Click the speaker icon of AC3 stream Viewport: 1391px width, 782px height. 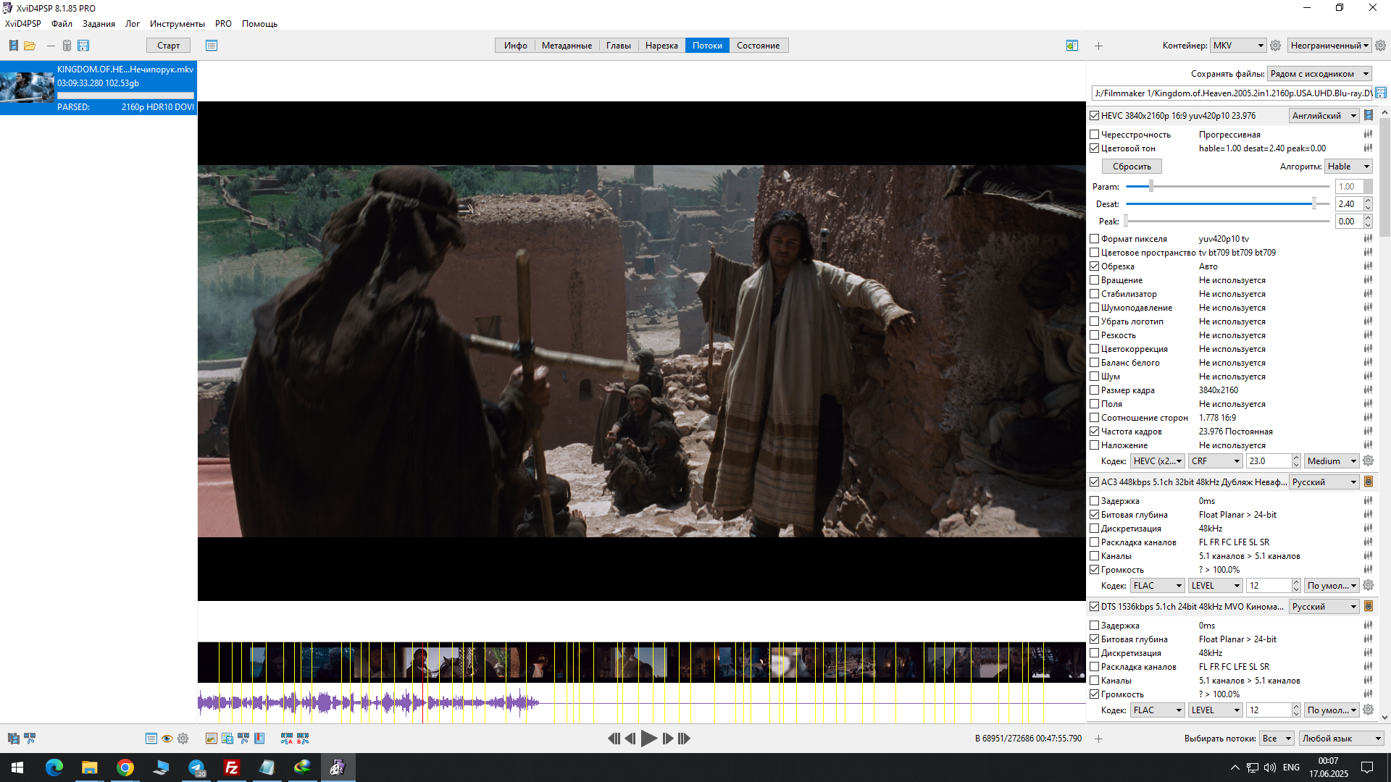click(x=1369, y=482)
